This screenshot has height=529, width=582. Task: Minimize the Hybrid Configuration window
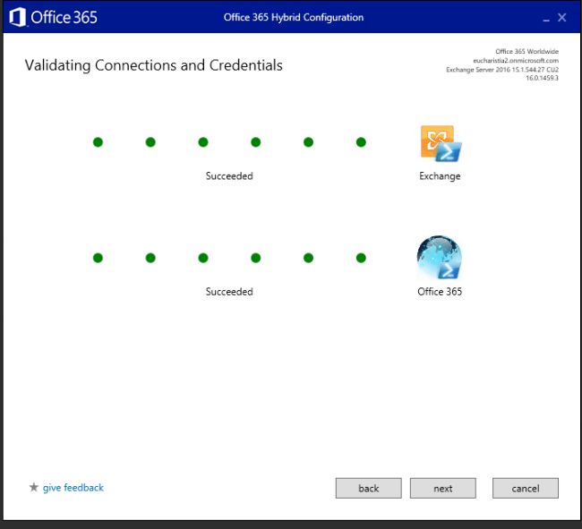545,19
